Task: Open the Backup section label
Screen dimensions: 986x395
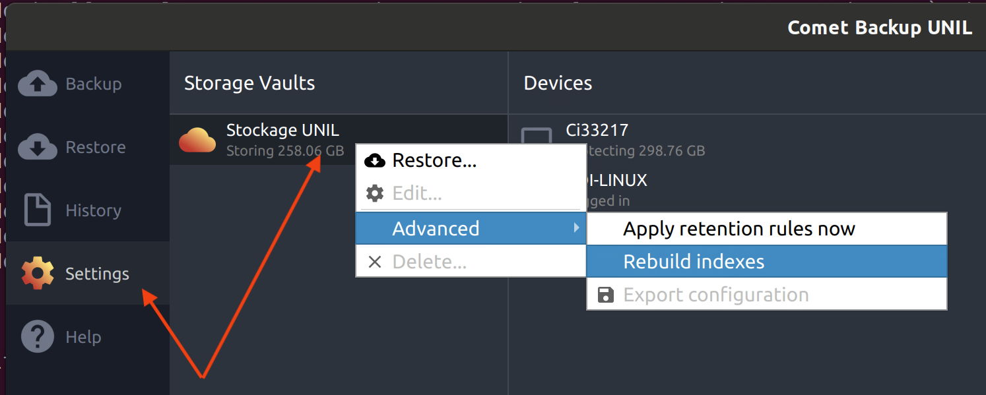Action: coord(94,84)
